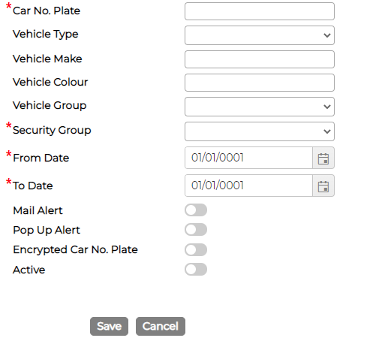Screen dimensions: 391x344
Task: Click the Vehicle Group chevron arrow
Action: pyautogui.click(x=327, y=107)
